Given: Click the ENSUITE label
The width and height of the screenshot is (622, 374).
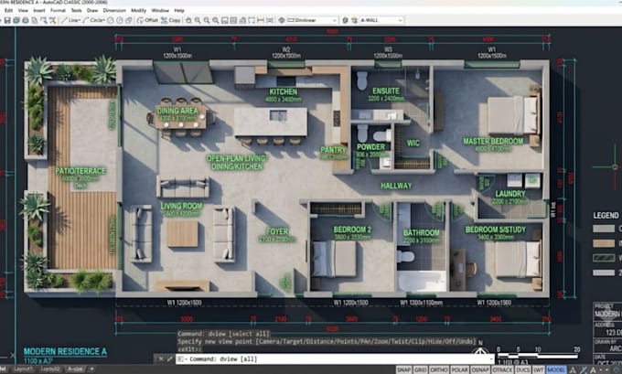Looking at the screenshot, I should coord(386,91).
